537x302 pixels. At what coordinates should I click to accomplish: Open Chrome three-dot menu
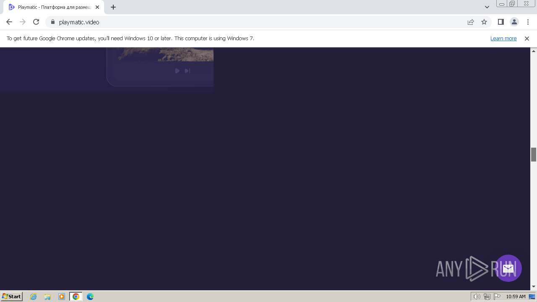pos(528,22)
